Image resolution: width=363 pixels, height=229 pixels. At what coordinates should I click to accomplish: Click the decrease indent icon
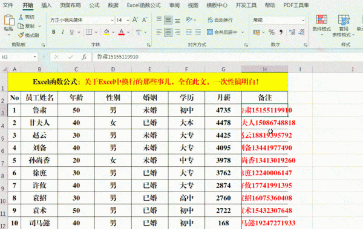coord(189,32)
